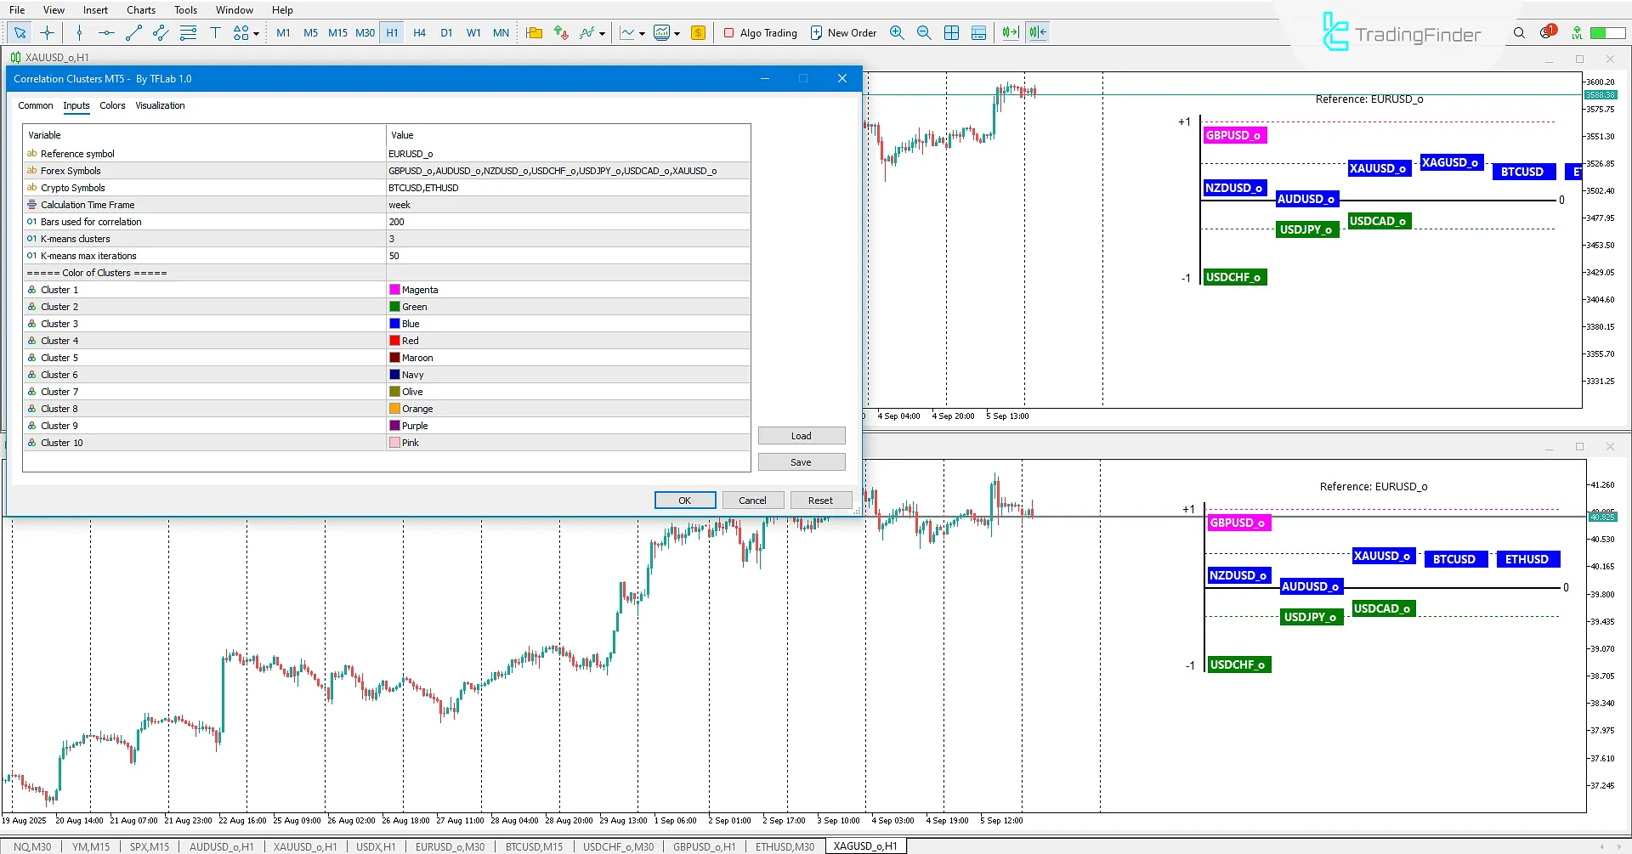Pick the trendline drawing tool
Viewport: 1632px width, 854px height.
pos(133,33)
